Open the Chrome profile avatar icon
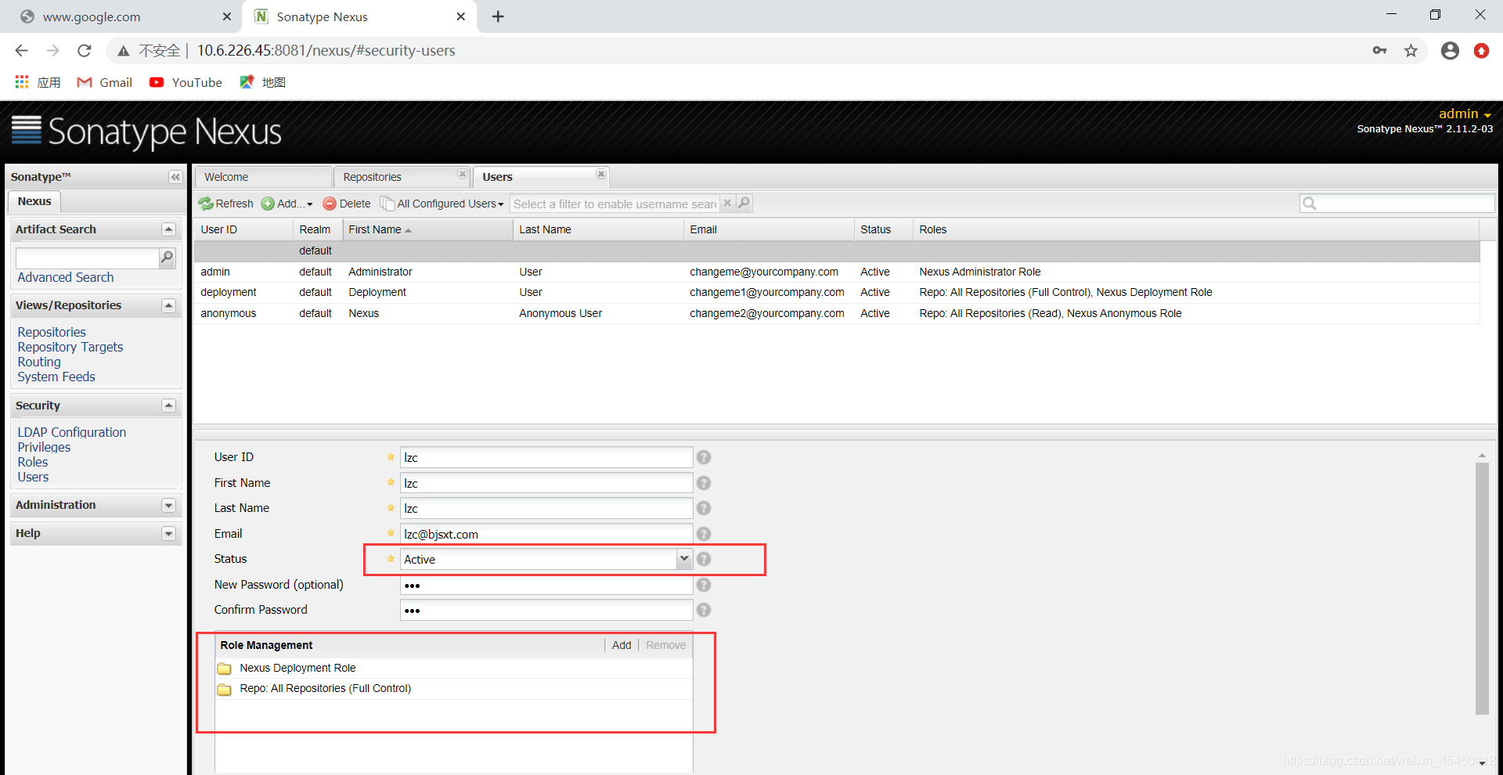1503x775 pixels. click(x=1450, y=51)
